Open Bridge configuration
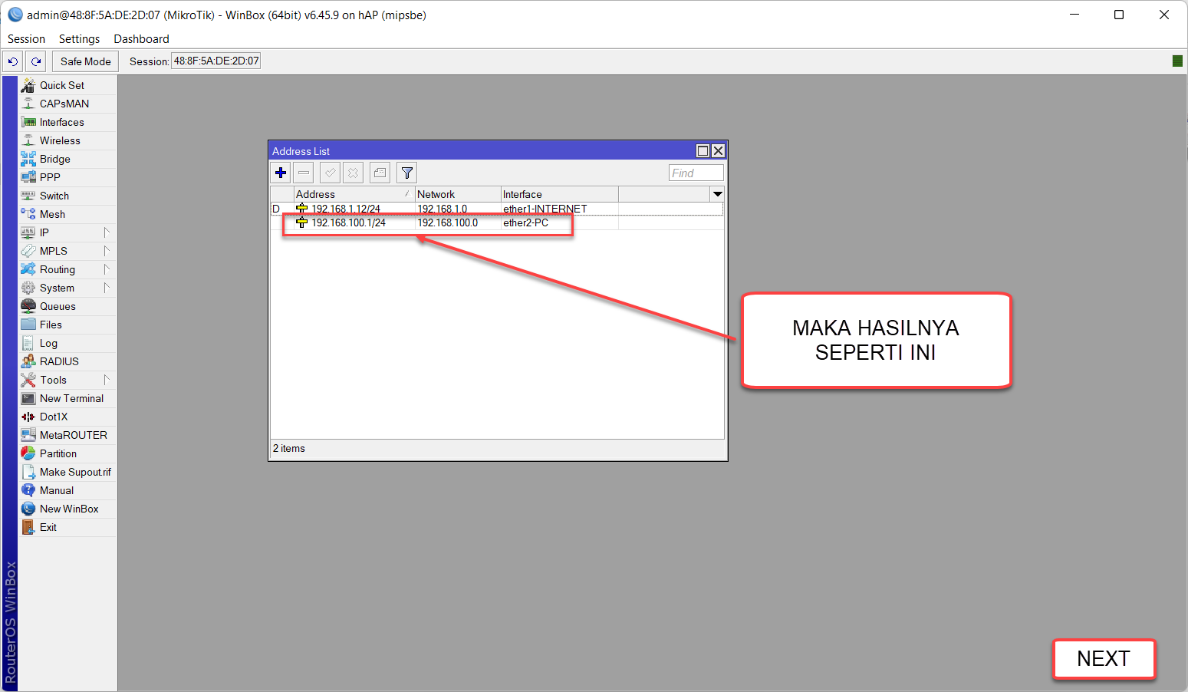 coord(67,159)
